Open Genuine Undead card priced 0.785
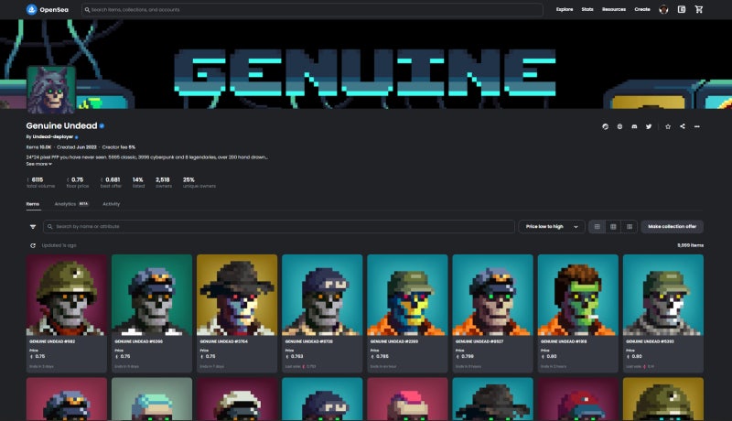Screen dimensions: 732x421 coord(407,313)
